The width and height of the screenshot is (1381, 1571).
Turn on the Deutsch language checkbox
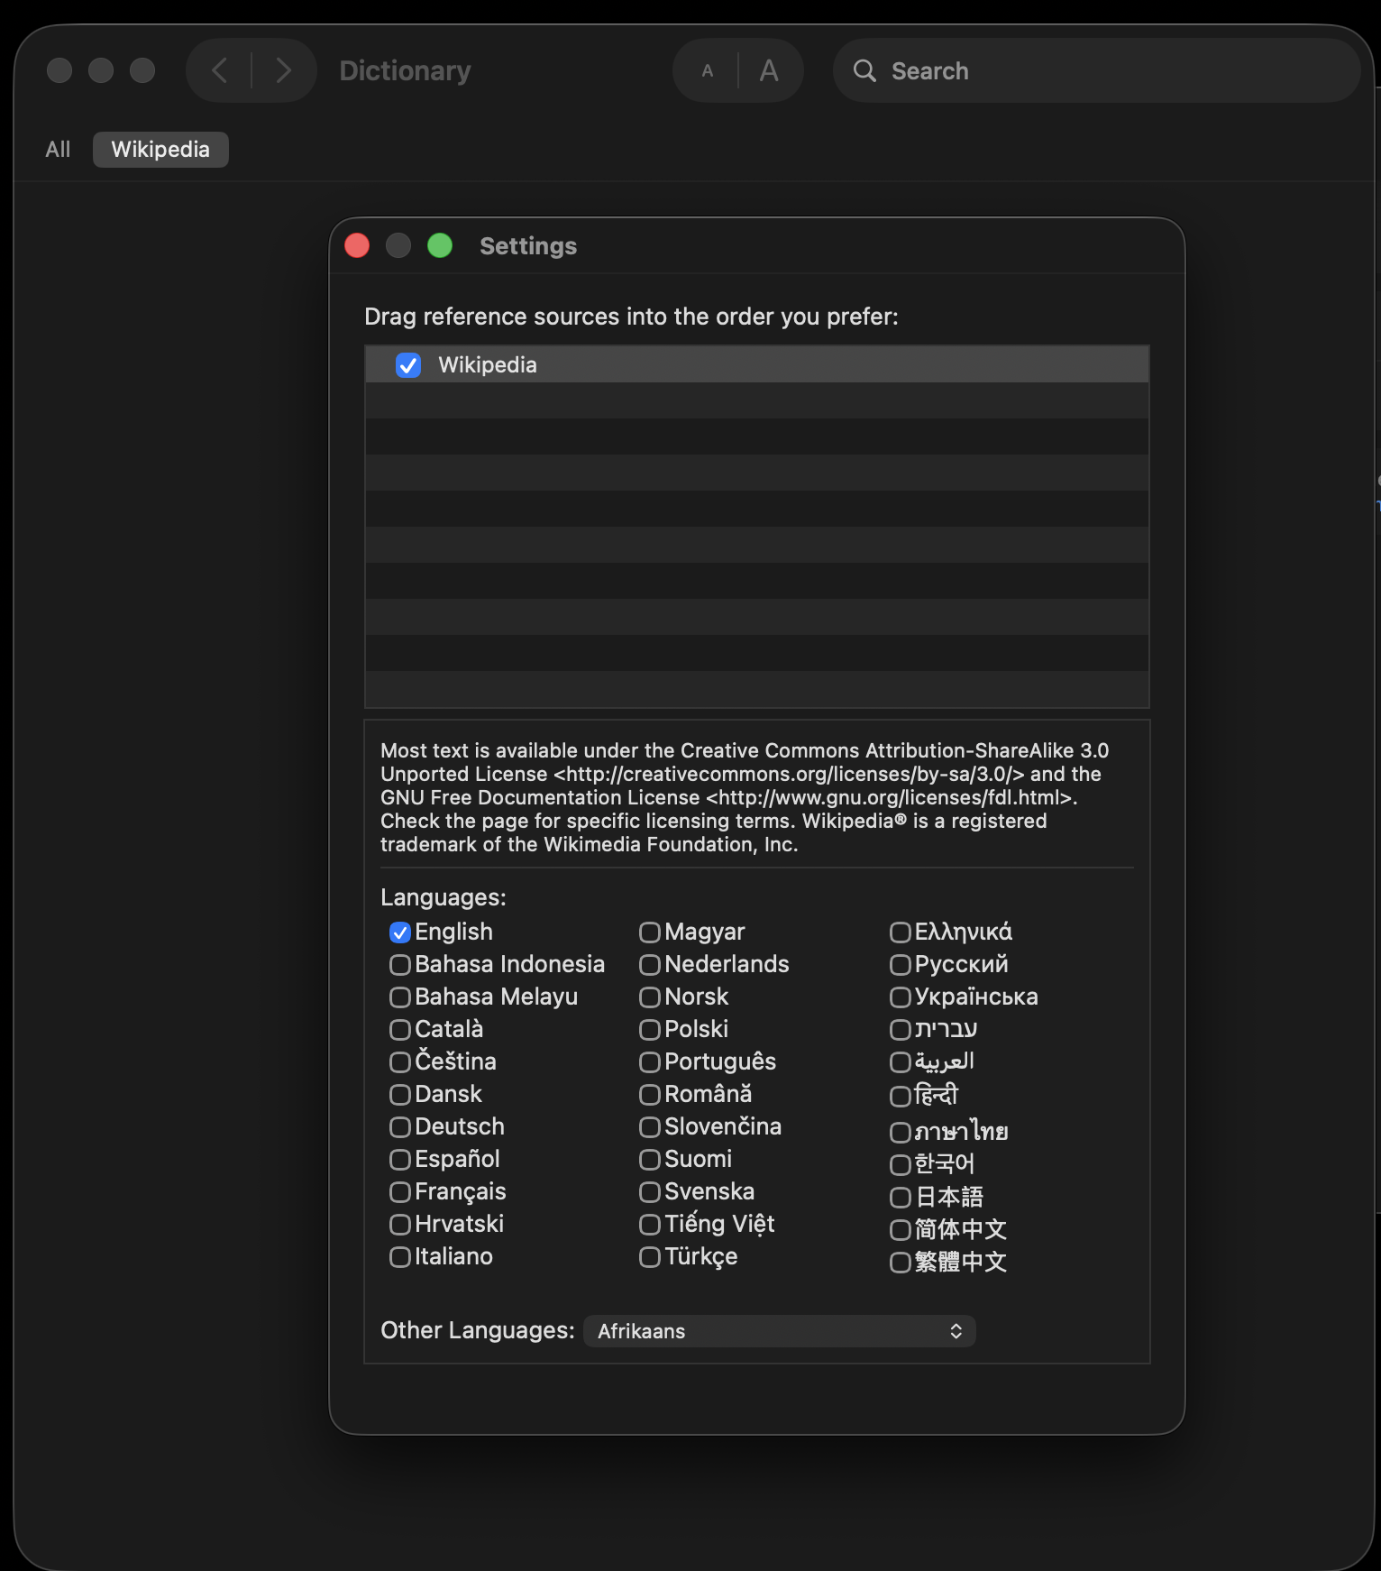click(400, 1127)
